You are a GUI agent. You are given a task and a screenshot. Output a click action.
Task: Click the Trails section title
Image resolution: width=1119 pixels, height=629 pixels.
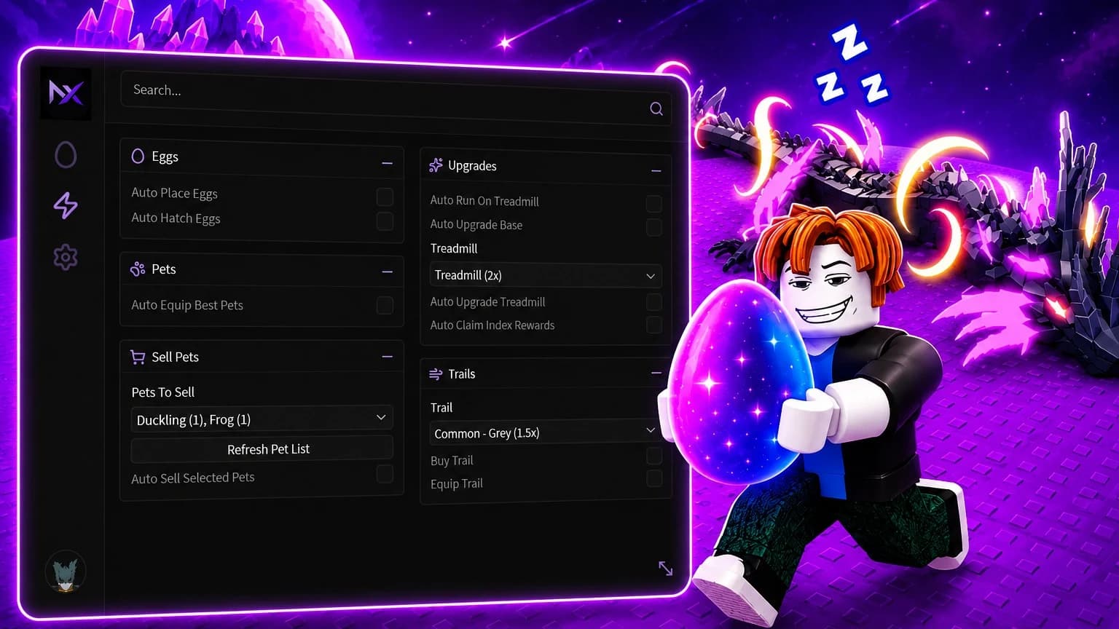click(x=461, y=374)
